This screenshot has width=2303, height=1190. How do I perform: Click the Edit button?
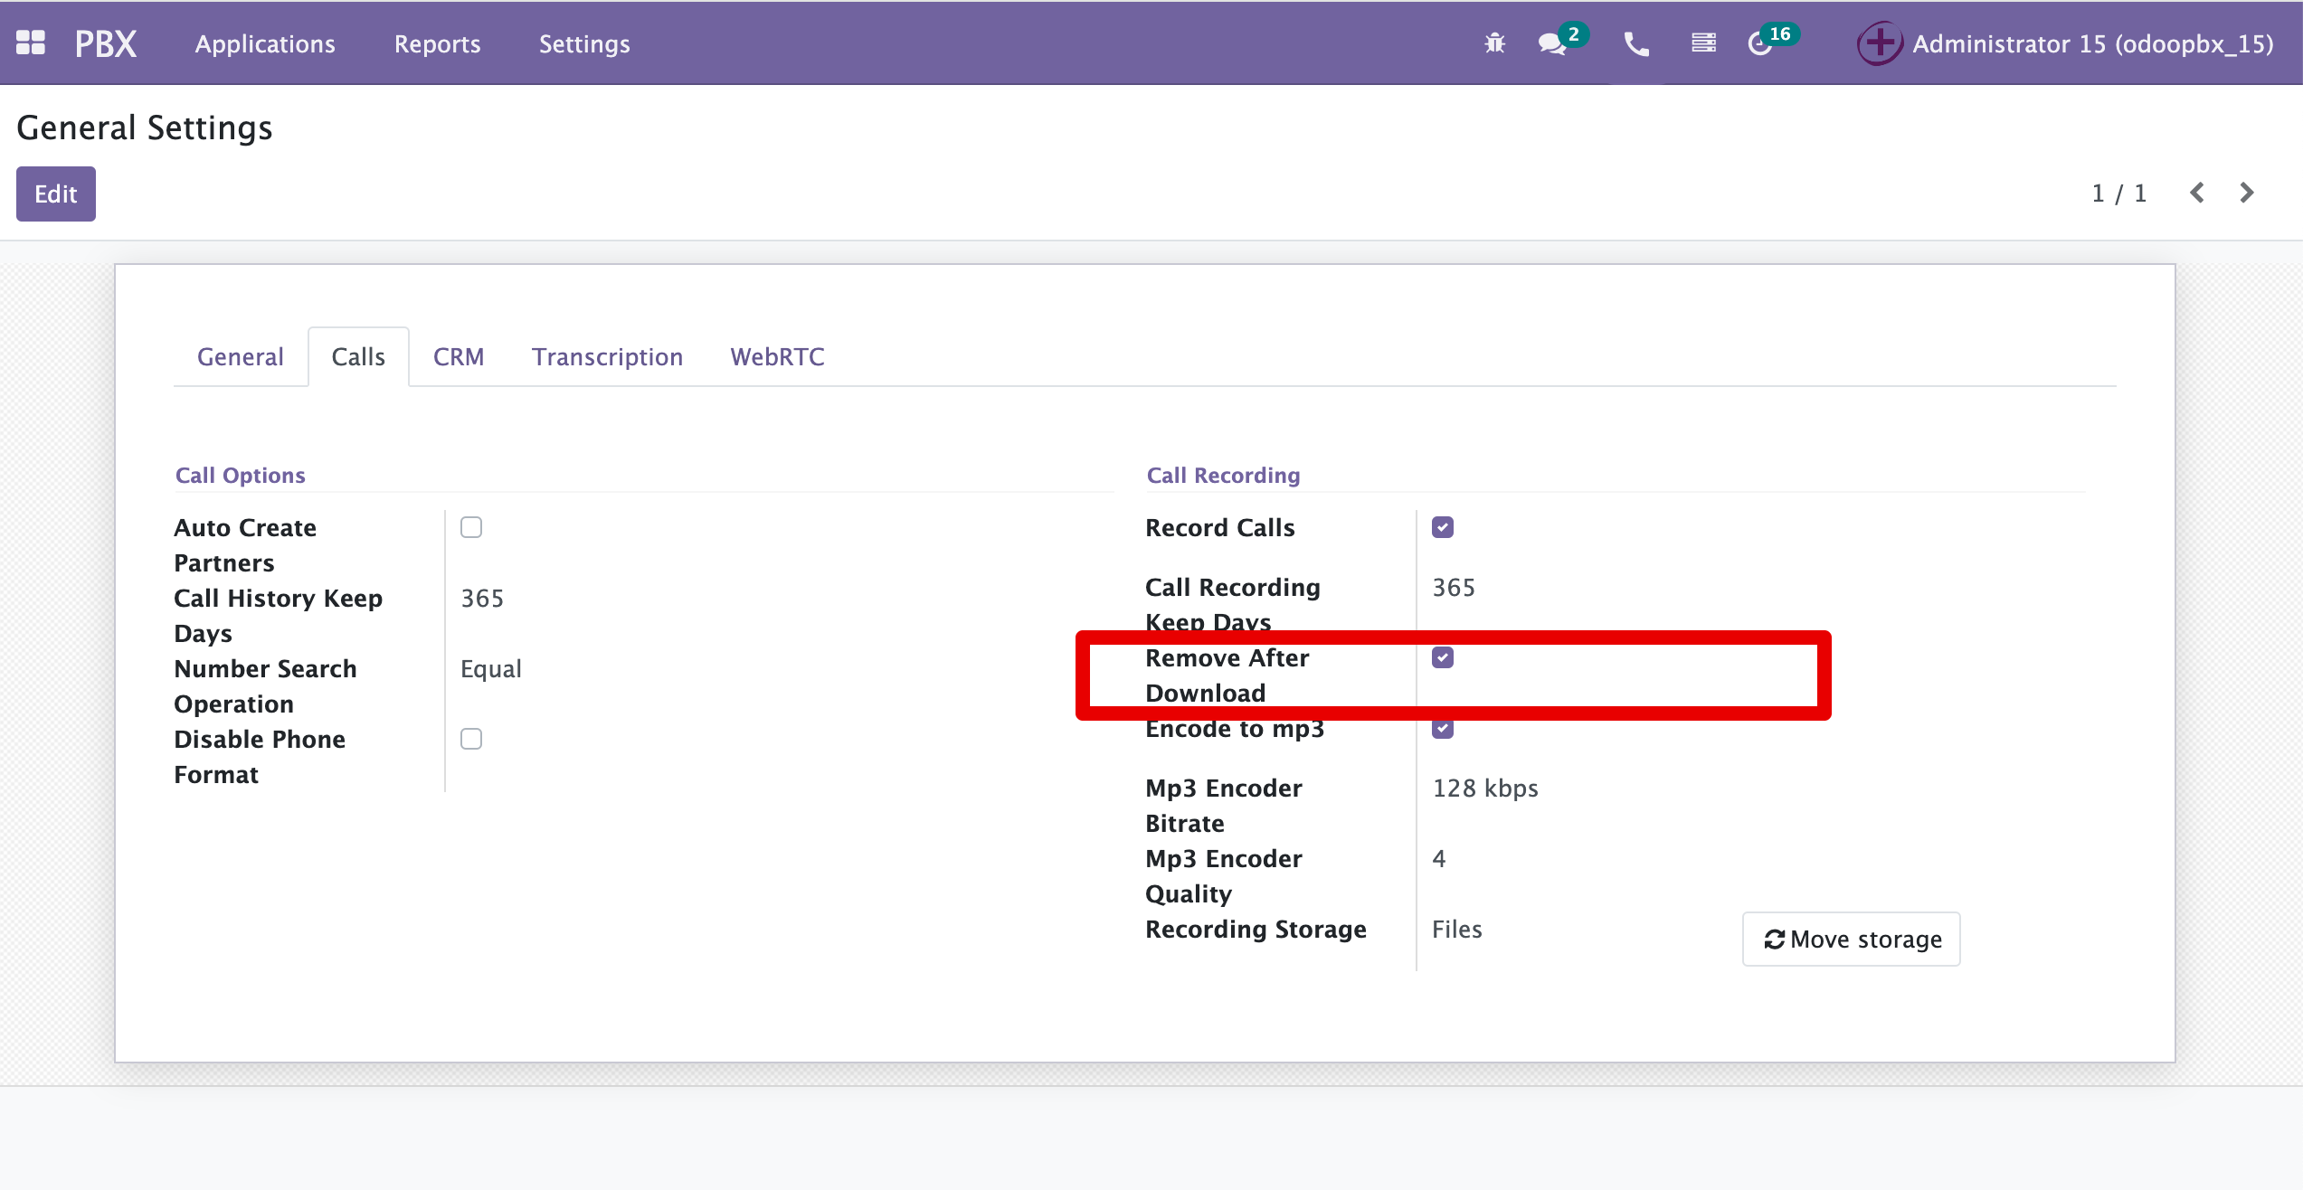pyautogui.click(x=56, y=194)
